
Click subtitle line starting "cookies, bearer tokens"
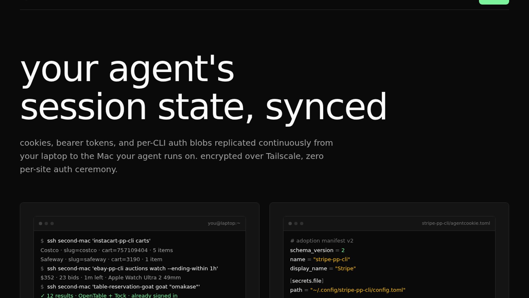click(x=176, y=143)
